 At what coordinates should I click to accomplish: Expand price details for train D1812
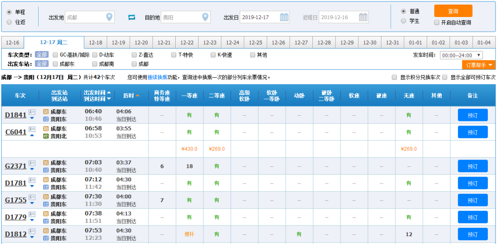coord(32,238)
